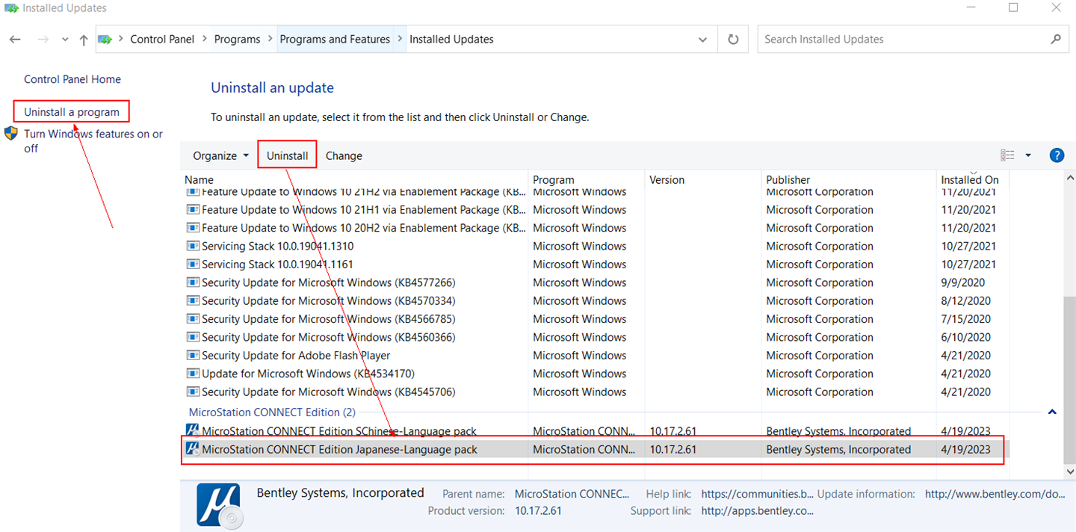Viewport: 1076px width, 532px height.
Task: Go up one folder level arrow
Action: pyautogui.click(x=83, y=40)
